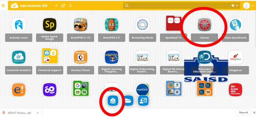
Task: Close the downloads bar
Action: [x=254, y=112]
